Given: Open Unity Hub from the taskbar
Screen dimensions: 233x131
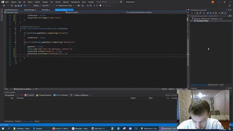Looking at the screenshot, I should tap(98, 128).
